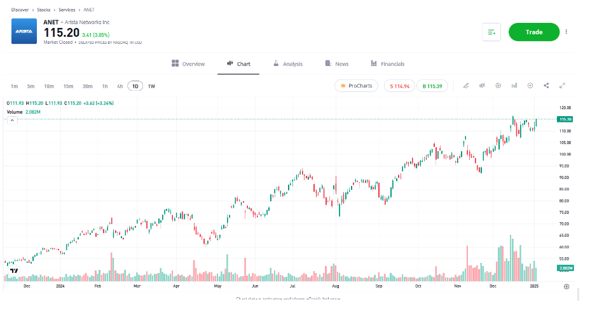The image size is (590, 313).
Task: Share the chart via share icon
Action: pyautogui.click(x=546, y=86)
